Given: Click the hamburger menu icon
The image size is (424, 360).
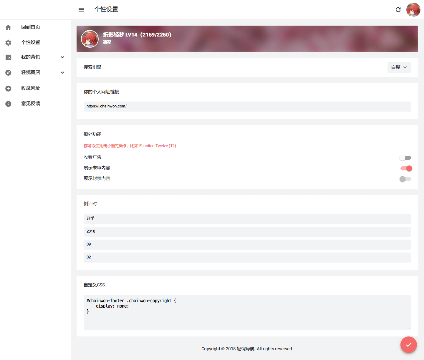Looking at the screenshot, I should tap(81, 10).
